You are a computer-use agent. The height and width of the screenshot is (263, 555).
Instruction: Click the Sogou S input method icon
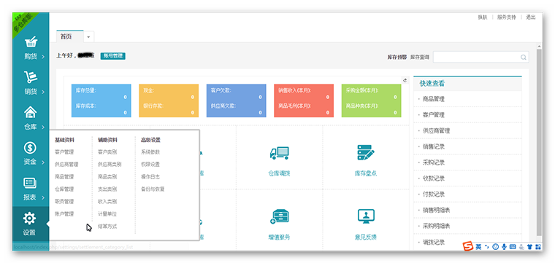(469, 246)
